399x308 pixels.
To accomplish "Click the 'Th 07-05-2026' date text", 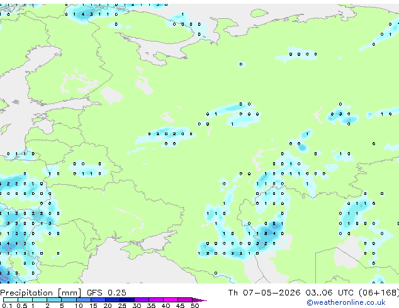I will click(264, 293).
